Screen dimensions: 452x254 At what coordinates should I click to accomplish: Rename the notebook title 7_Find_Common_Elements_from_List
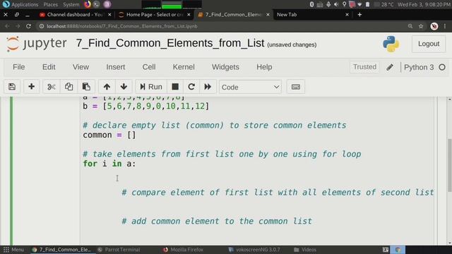pos(170,43)
